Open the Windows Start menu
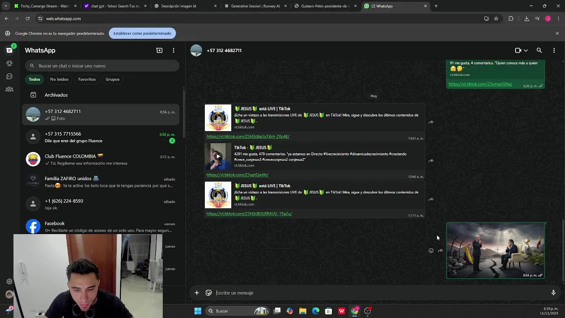Viewport: 565px width, 318px height. coord(198,311)
